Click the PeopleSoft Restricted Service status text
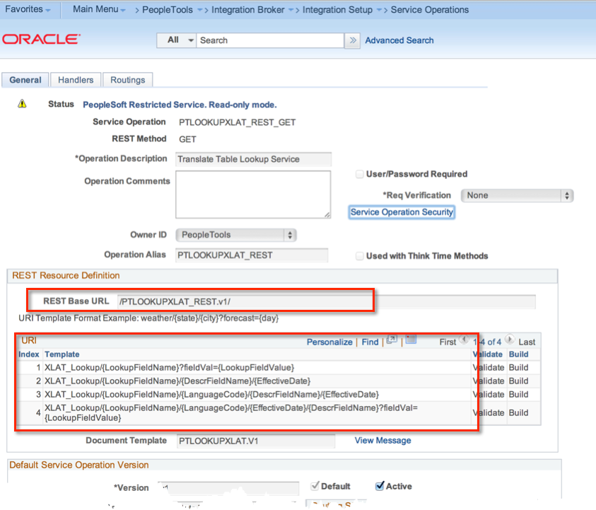This screenshot has width=596, height=510. point(180,105)
